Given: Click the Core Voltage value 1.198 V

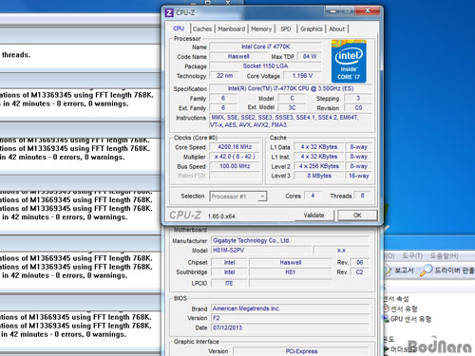Looking at the screenshot, I should (x=302, y=76).
